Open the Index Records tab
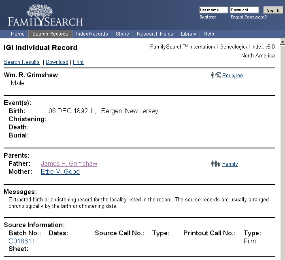Image resolution: width=285 pixels, height=260 pixels. 92,34
